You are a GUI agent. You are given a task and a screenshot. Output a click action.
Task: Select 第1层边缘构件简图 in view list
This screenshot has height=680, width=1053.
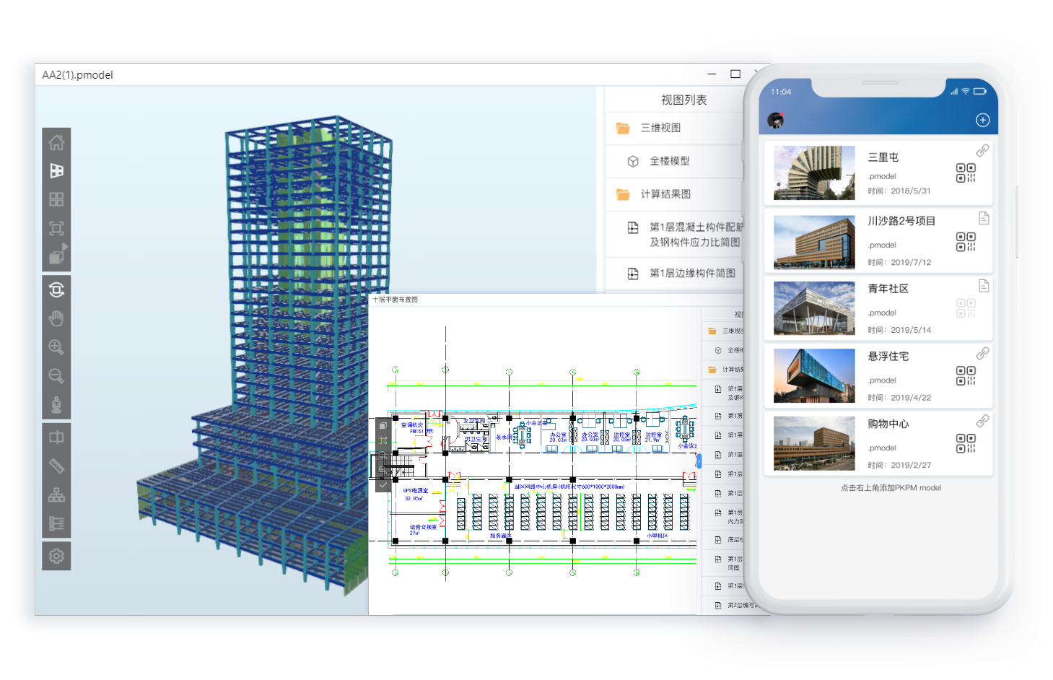pos(691,274)
